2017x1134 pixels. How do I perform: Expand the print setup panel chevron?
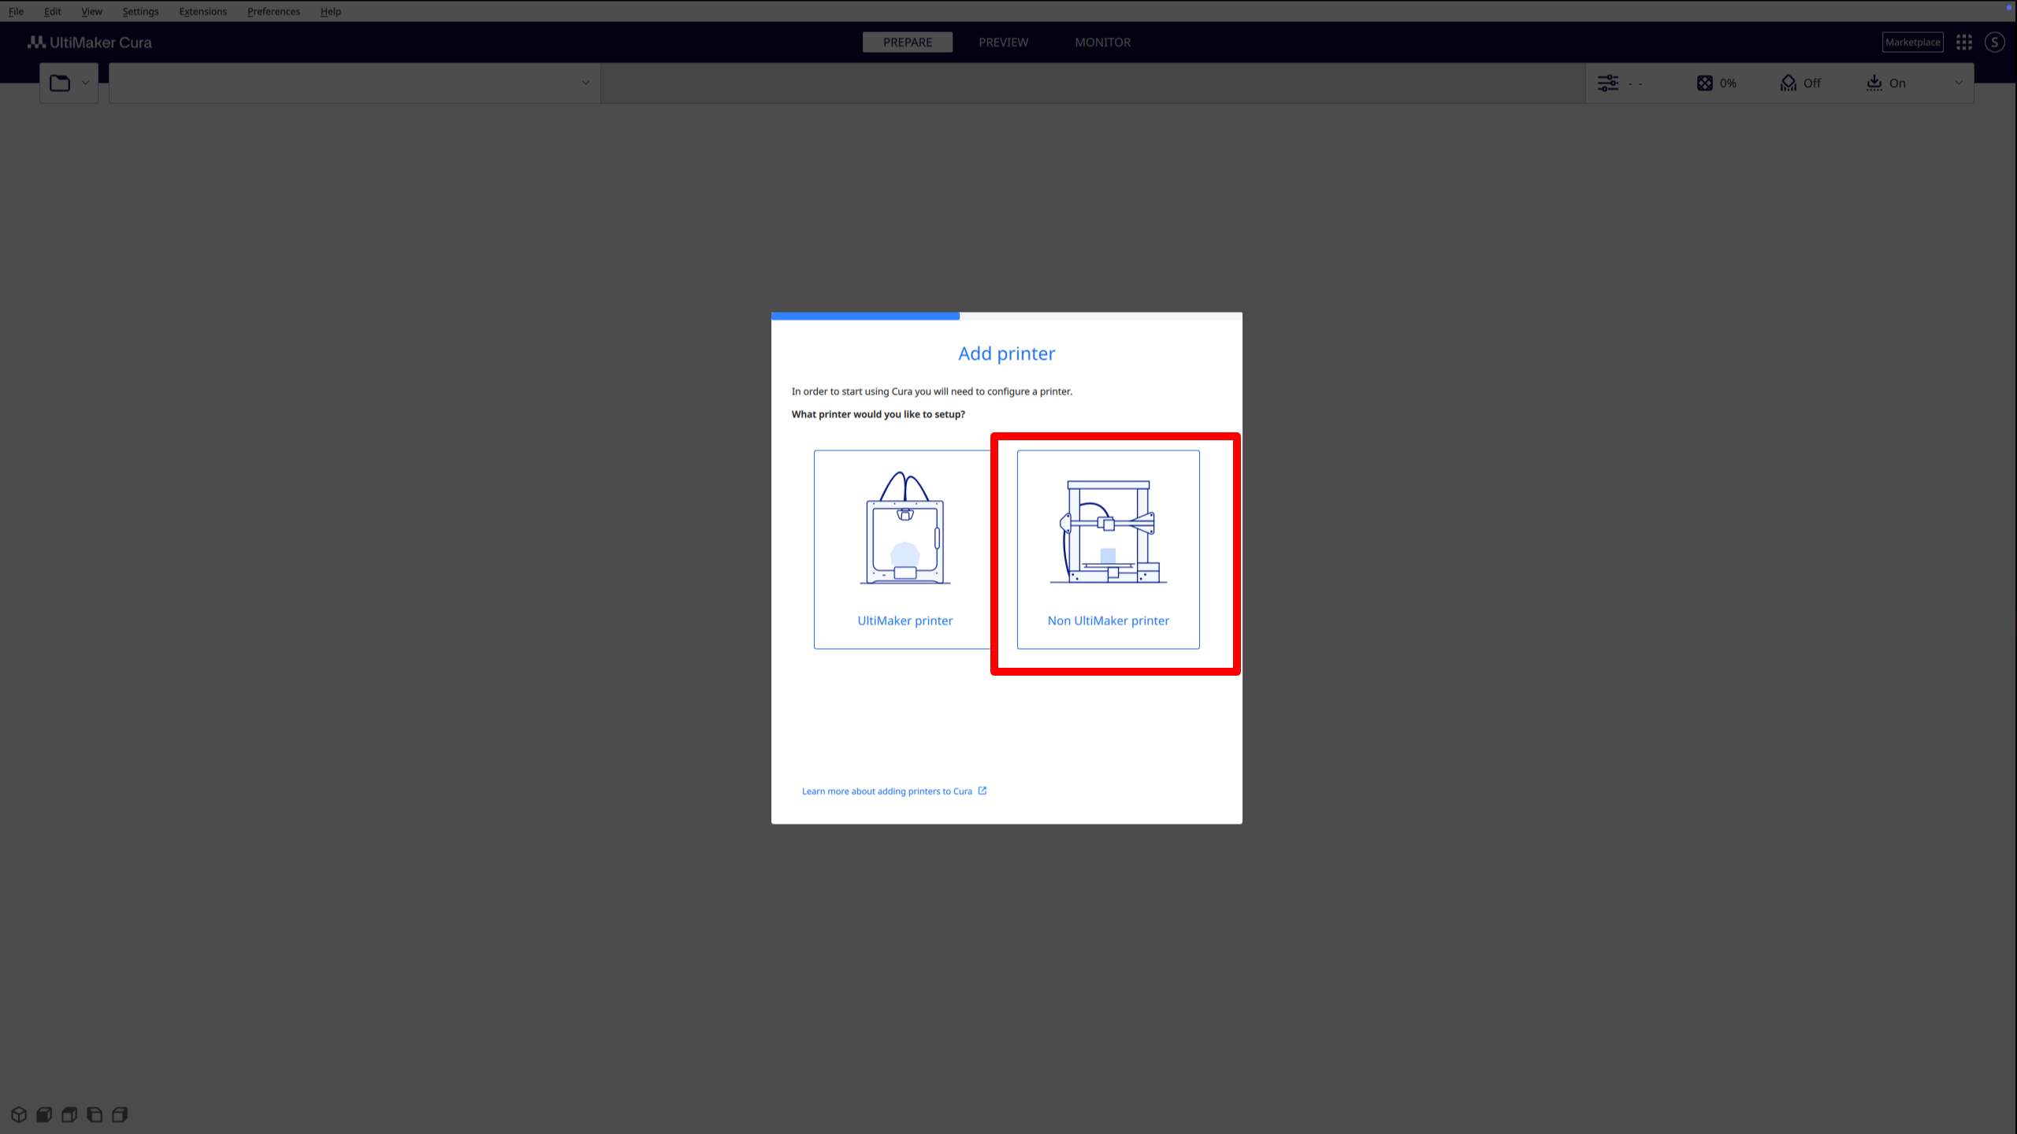pyautogui.click(x=1959, y=83)
